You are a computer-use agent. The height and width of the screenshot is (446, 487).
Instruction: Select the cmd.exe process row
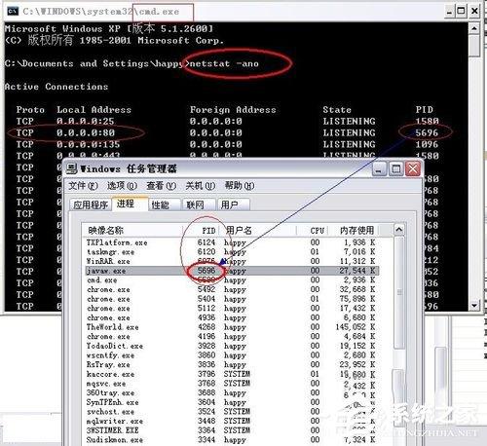click(x=231, y=280)
